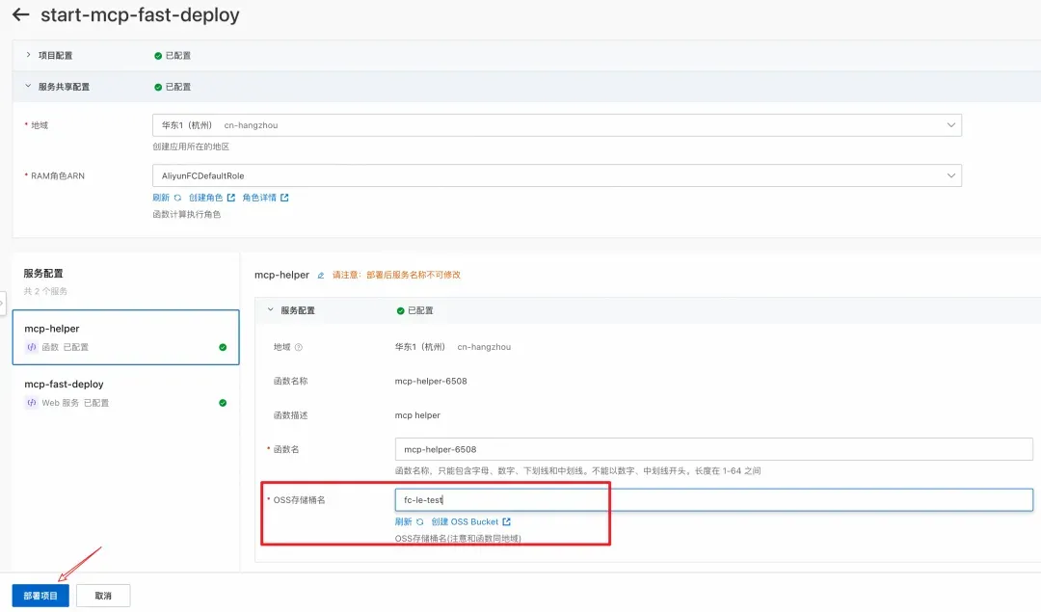Click the 创建 OSS Bucket link

click(x=465, y=521)
